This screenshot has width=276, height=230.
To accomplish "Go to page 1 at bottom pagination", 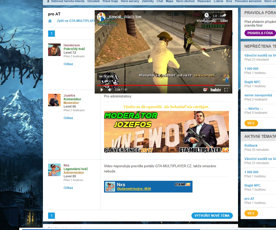I will point(52,216).
